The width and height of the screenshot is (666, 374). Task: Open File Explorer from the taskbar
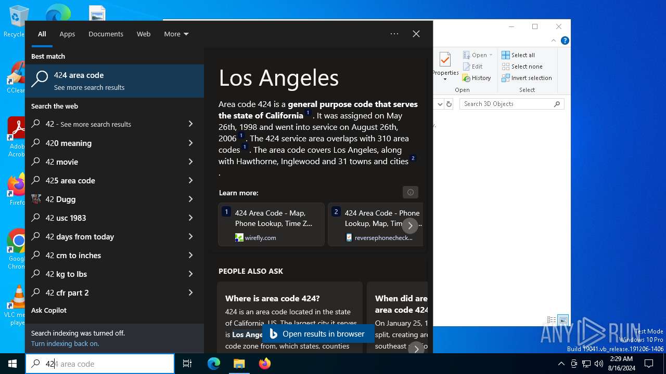[x=239, y=364]
